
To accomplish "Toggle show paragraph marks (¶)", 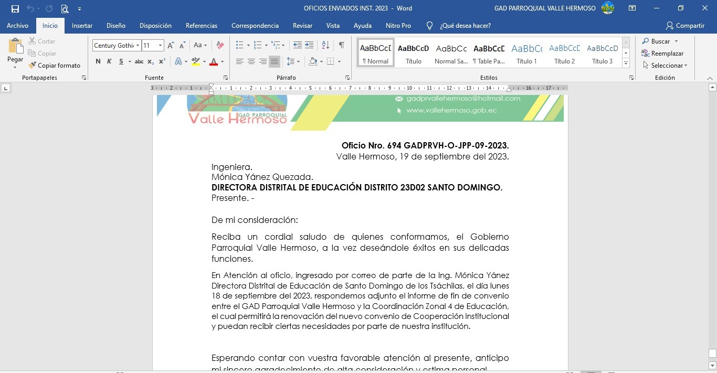I will pyautogui.click(x=341, y=46).
